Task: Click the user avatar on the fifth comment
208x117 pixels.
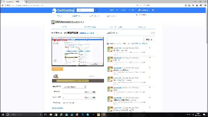Action: coord(110,89)
